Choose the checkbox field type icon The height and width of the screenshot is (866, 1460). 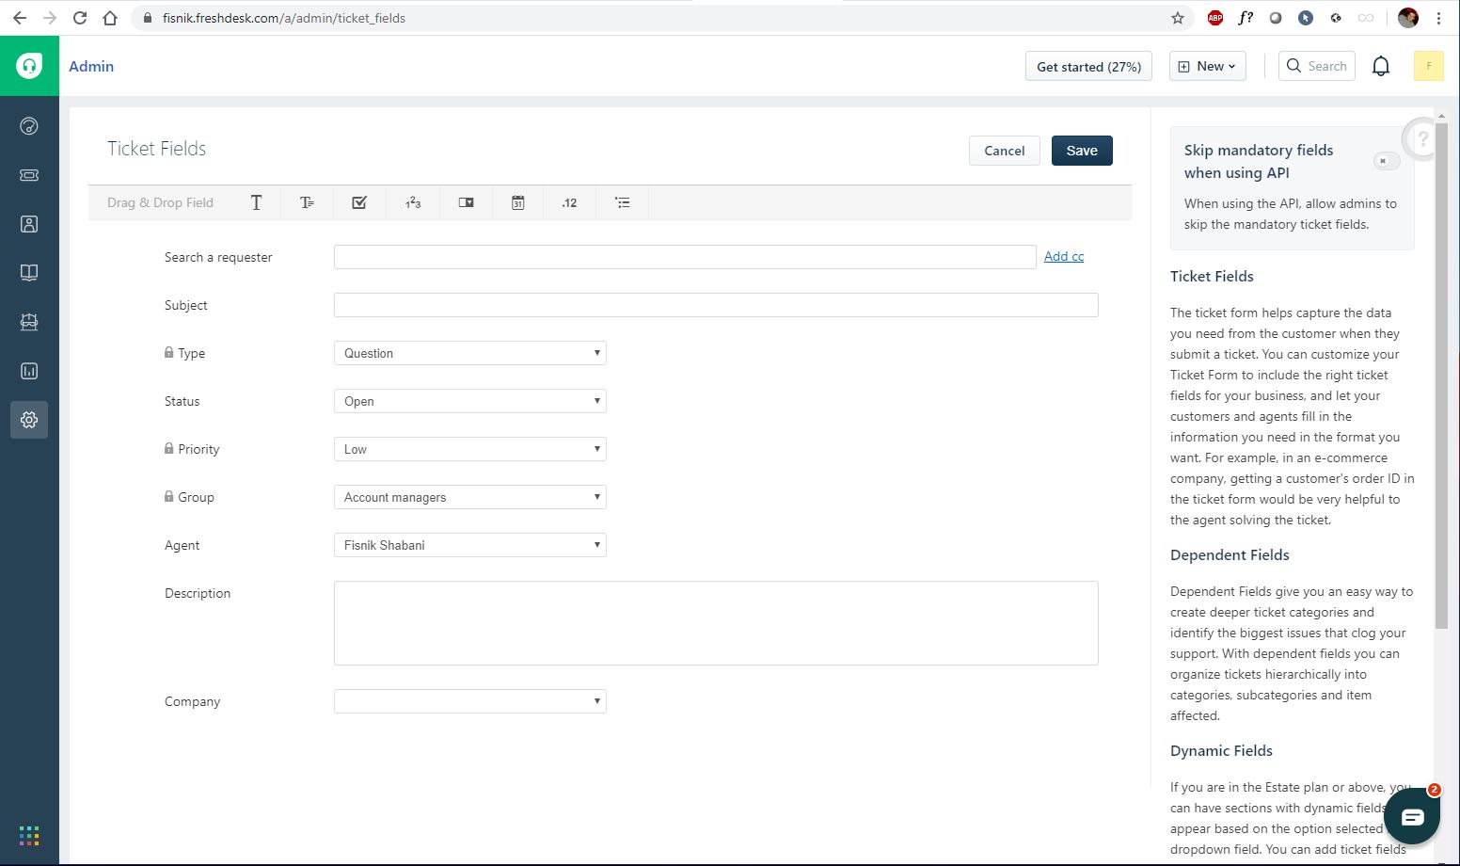pos(359,202)
